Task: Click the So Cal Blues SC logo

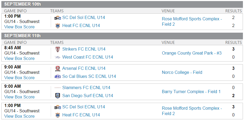Action: (57, 77)
